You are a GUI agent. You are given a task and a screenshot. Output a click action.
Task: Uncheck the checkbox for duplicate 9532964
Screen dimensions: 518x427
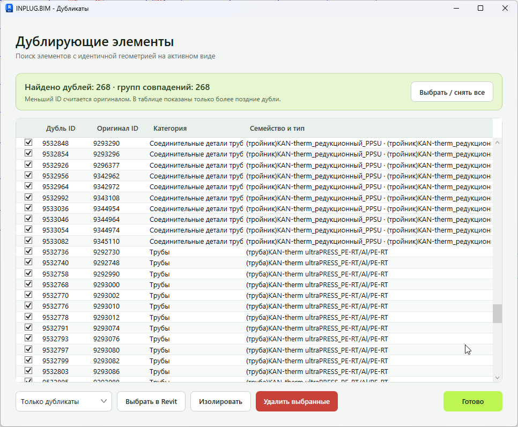click(28, 186)
